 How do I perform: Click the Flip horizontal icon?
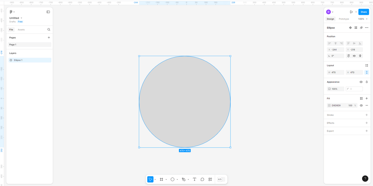[x=354, y=56]
